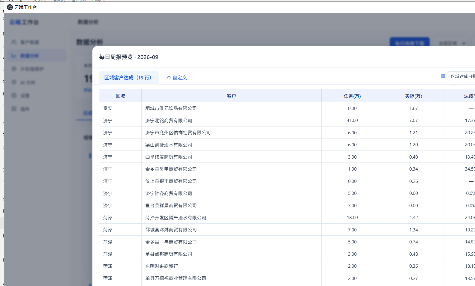The width and height of the screenshot is (475, 286).
Task: Select customer 郓城县沐淋商贸有限公司
Action: [x=171, y=230]
